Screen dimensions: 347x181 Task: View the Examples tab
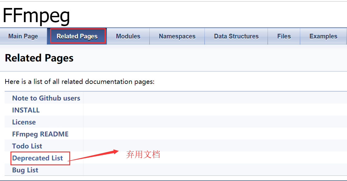point(323,36)
